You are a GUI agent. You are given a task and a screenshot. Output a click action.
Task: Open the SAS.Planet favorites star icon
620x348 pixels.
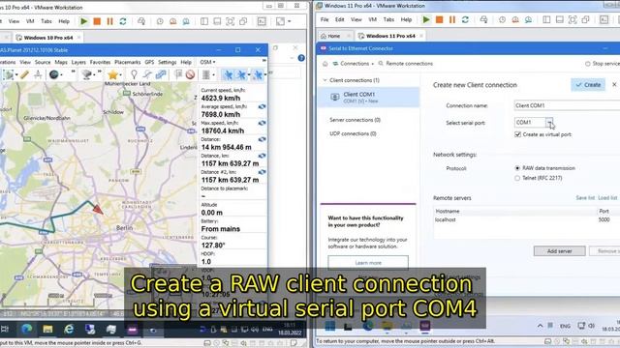[x=112, y=74]
